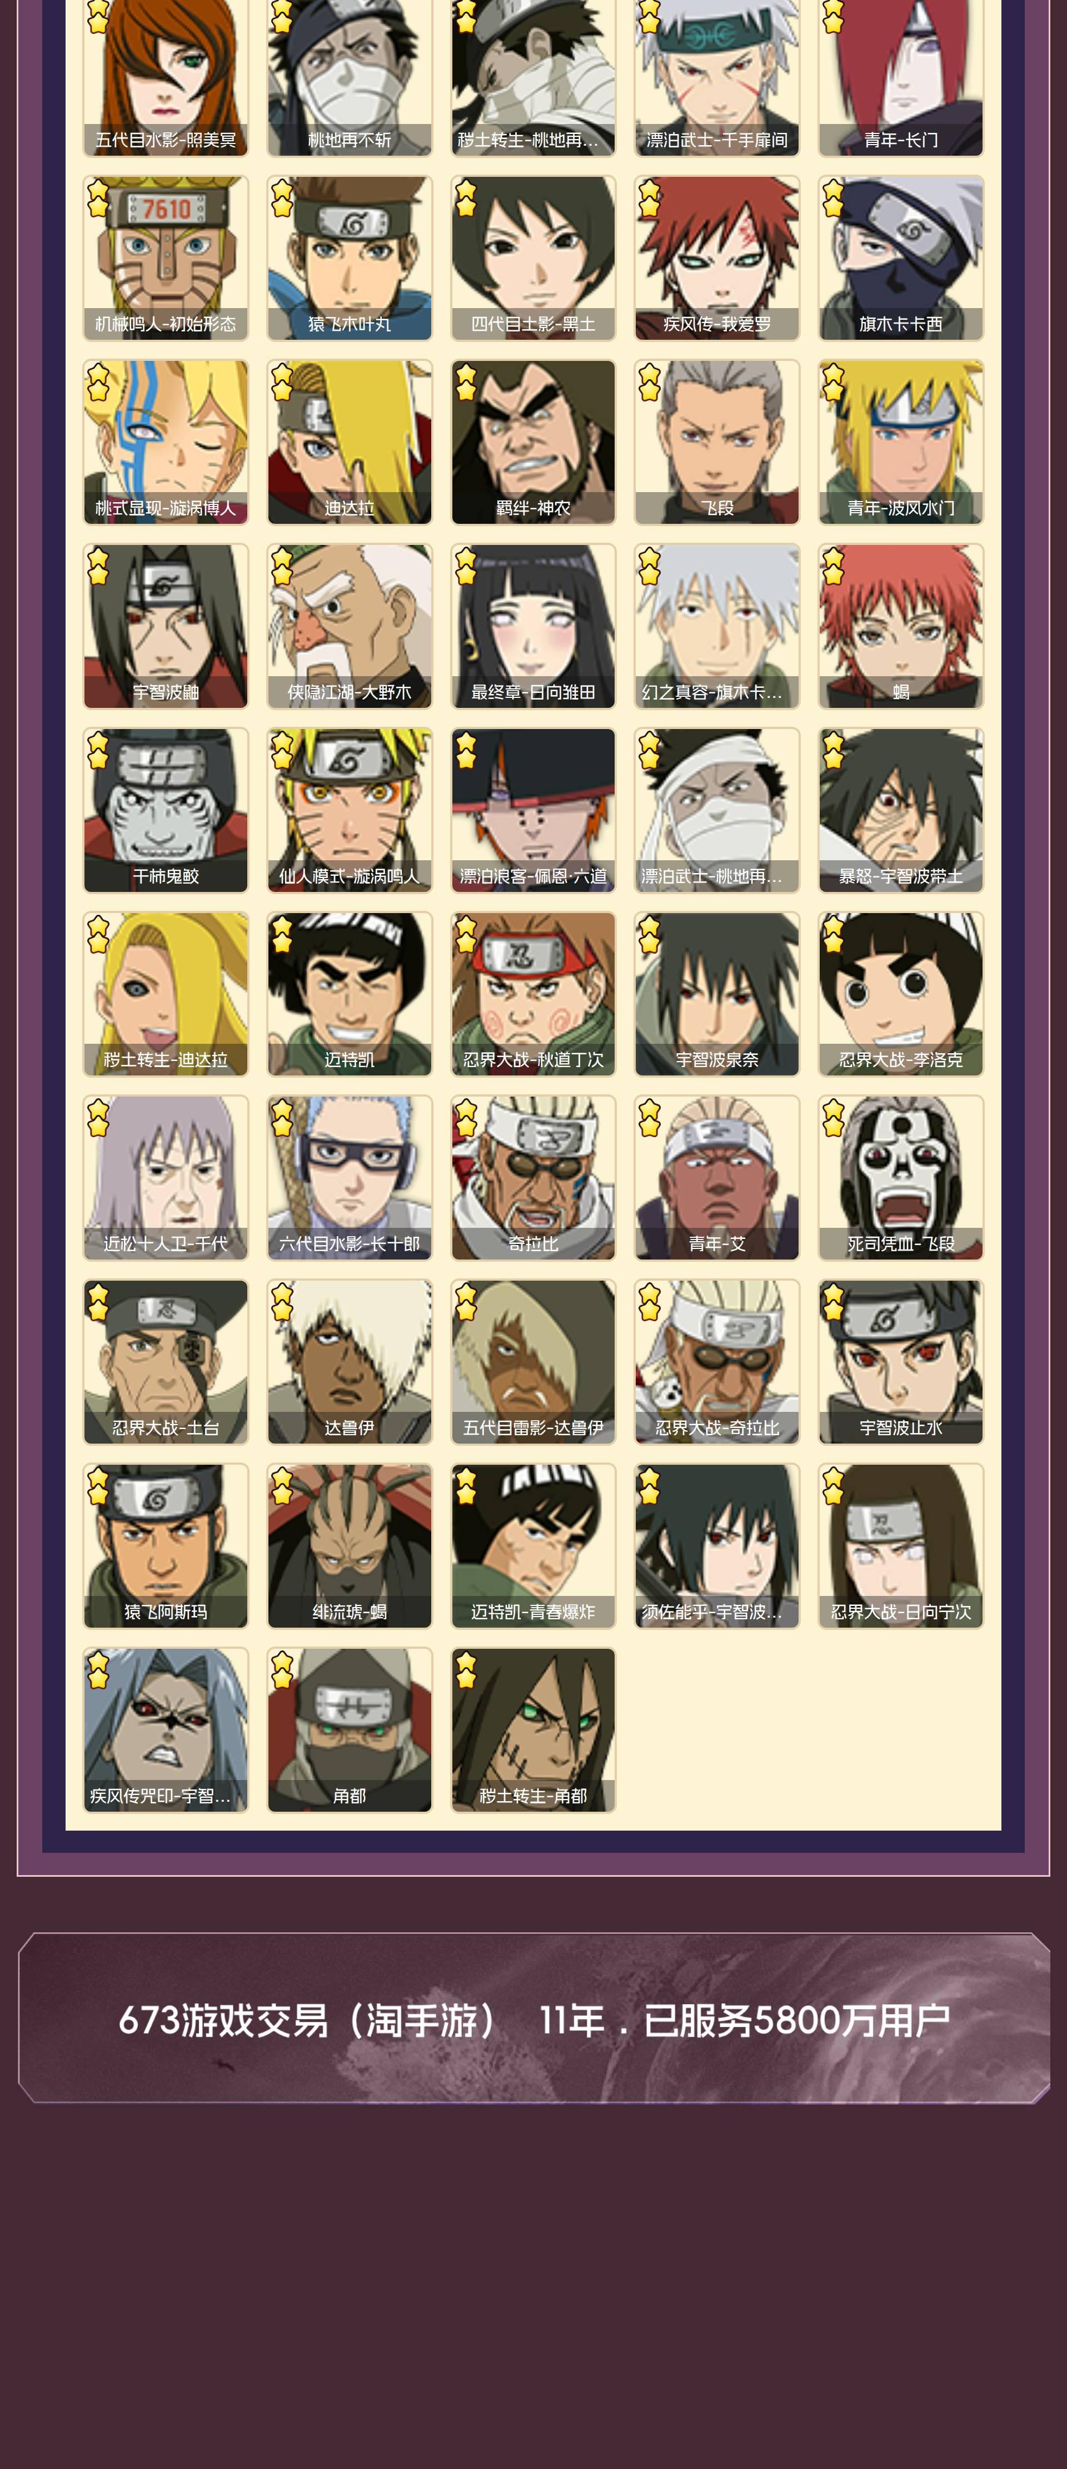Select the 旗木卡卡西 character portrait

900,258
